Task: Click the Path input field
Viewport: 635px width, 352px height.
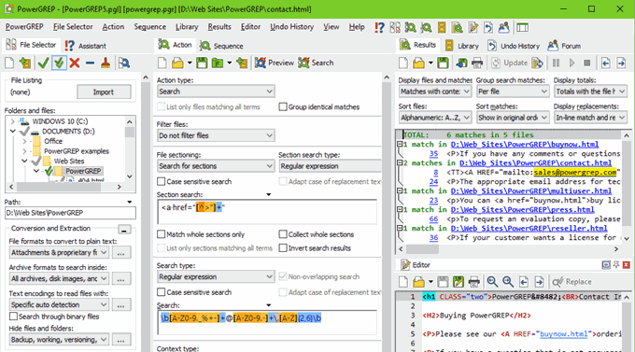Action: coord(70,213)
